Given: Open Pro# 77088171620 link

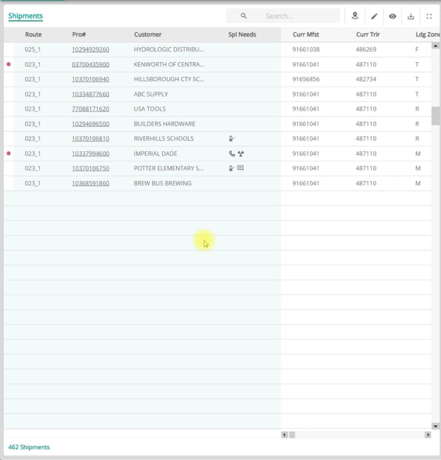Looking at the screenshot, I should click(x=90, y=109).
